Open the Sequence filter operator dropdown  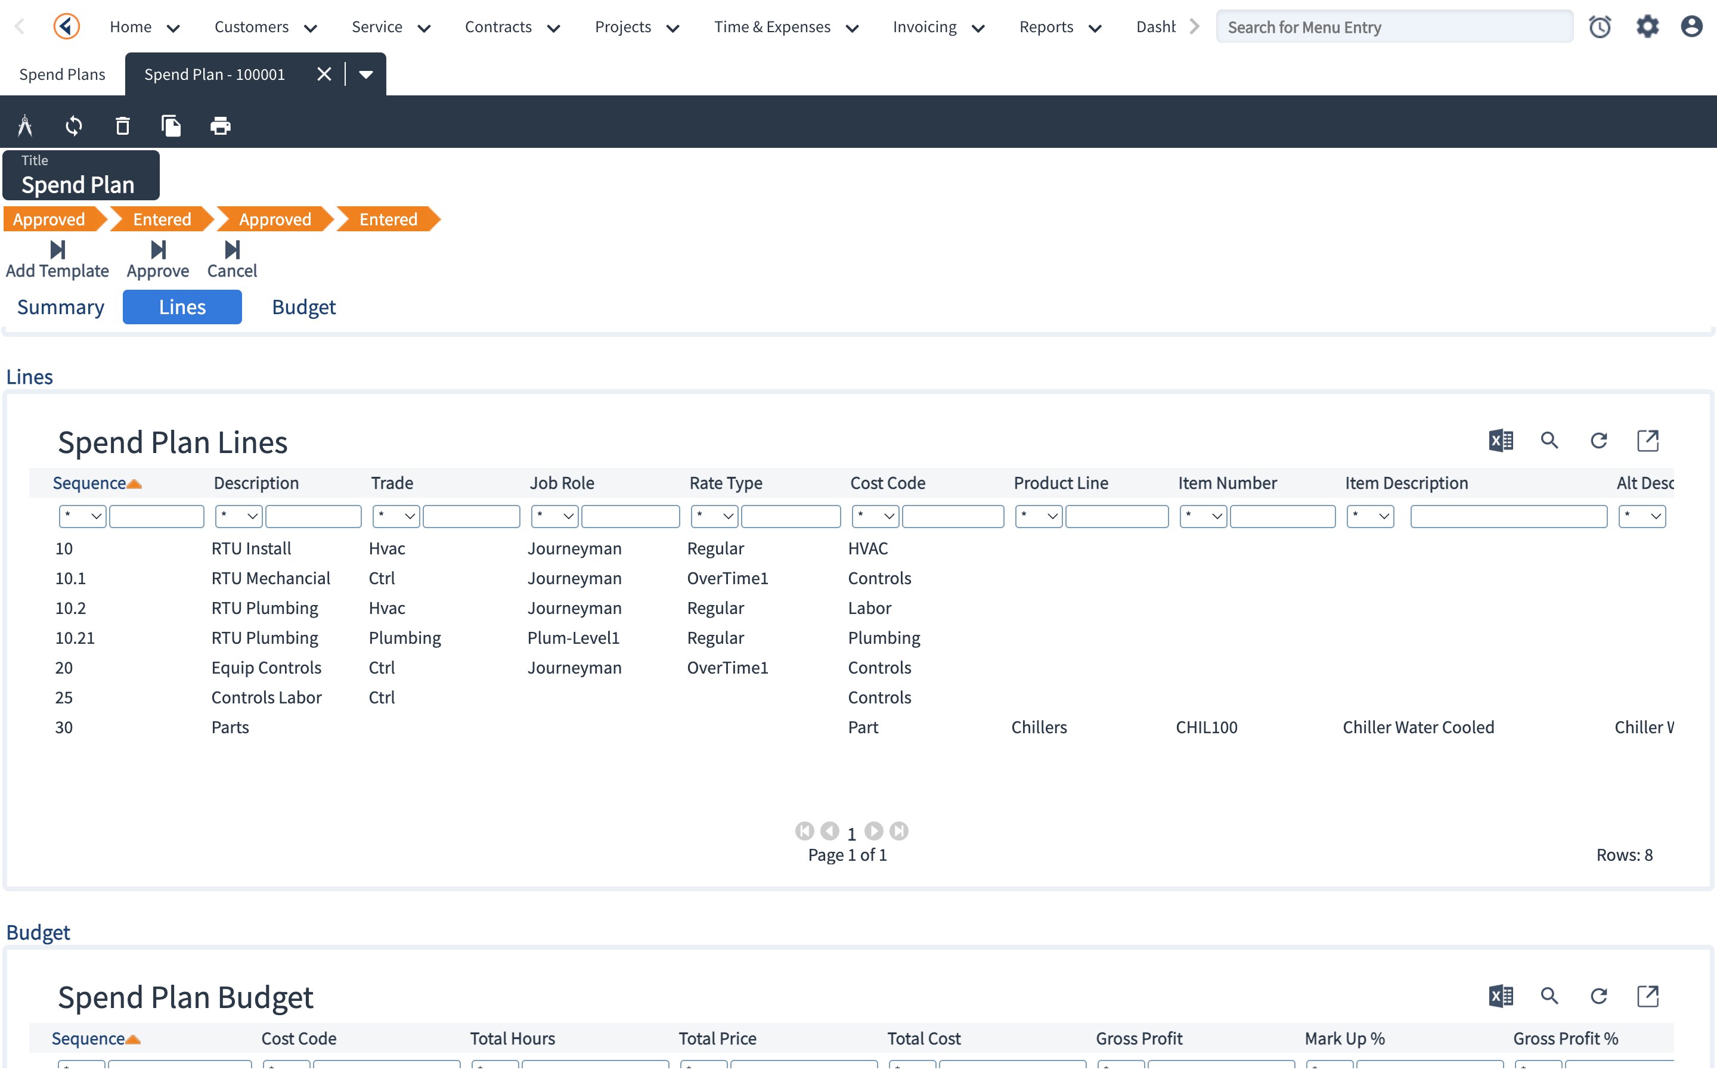82,516
